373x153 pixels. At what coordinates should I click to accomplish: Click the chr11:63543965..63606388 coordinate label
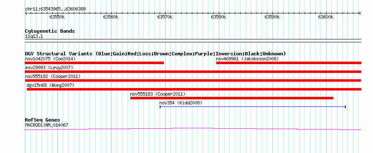click(x=55, y=9)
